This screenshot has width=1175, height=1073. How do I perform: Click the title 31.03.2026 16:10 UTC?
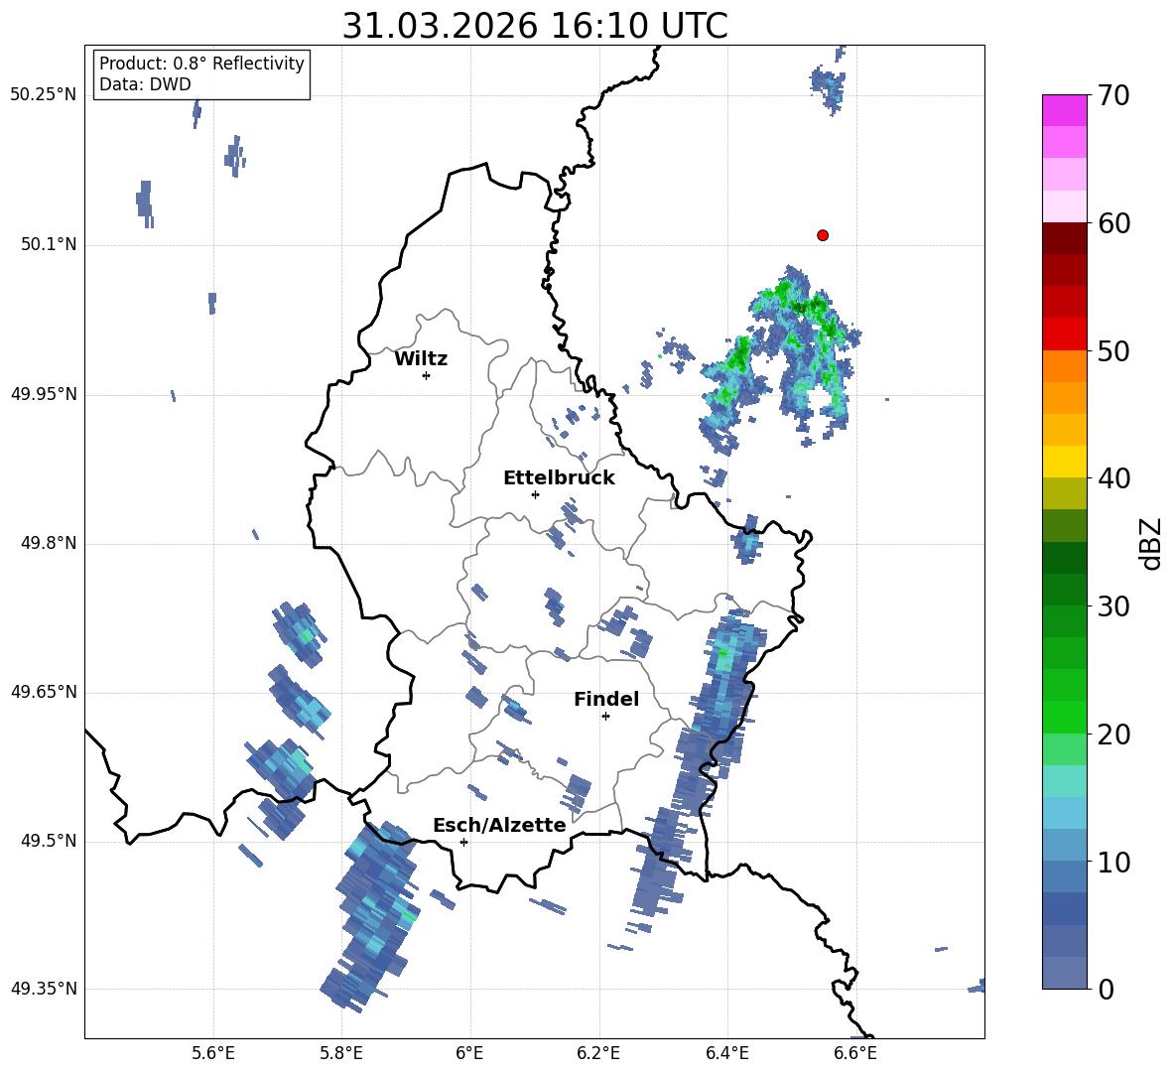pyautogui.click(x=535, y=26)
